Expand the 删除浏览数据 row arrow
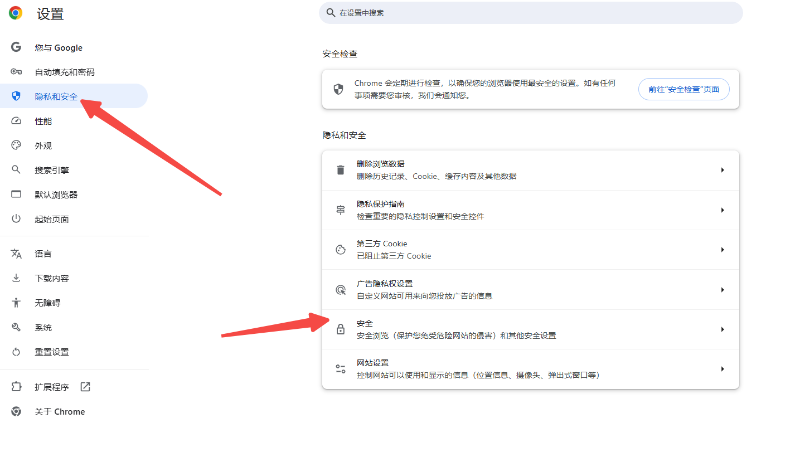The height and width of the screenshot is (457, 795). point(723,170)
